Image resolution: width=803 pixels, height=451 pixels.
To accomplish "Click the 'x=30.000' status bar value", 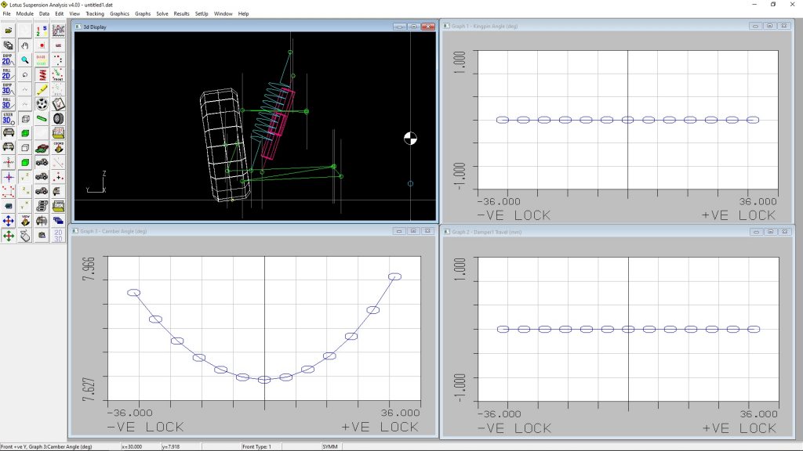I will 132,447.
